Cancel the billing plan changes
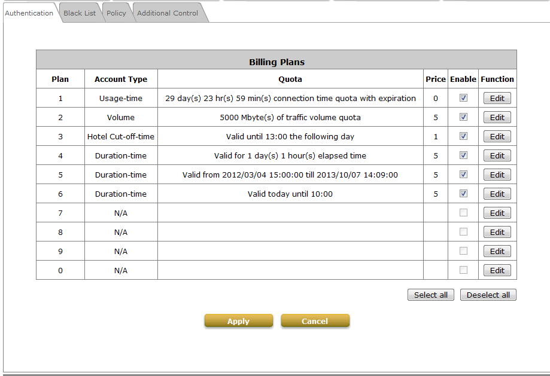The width and height of the screenshot is (550, 376). pyautogui.click(x=315, y=322)
